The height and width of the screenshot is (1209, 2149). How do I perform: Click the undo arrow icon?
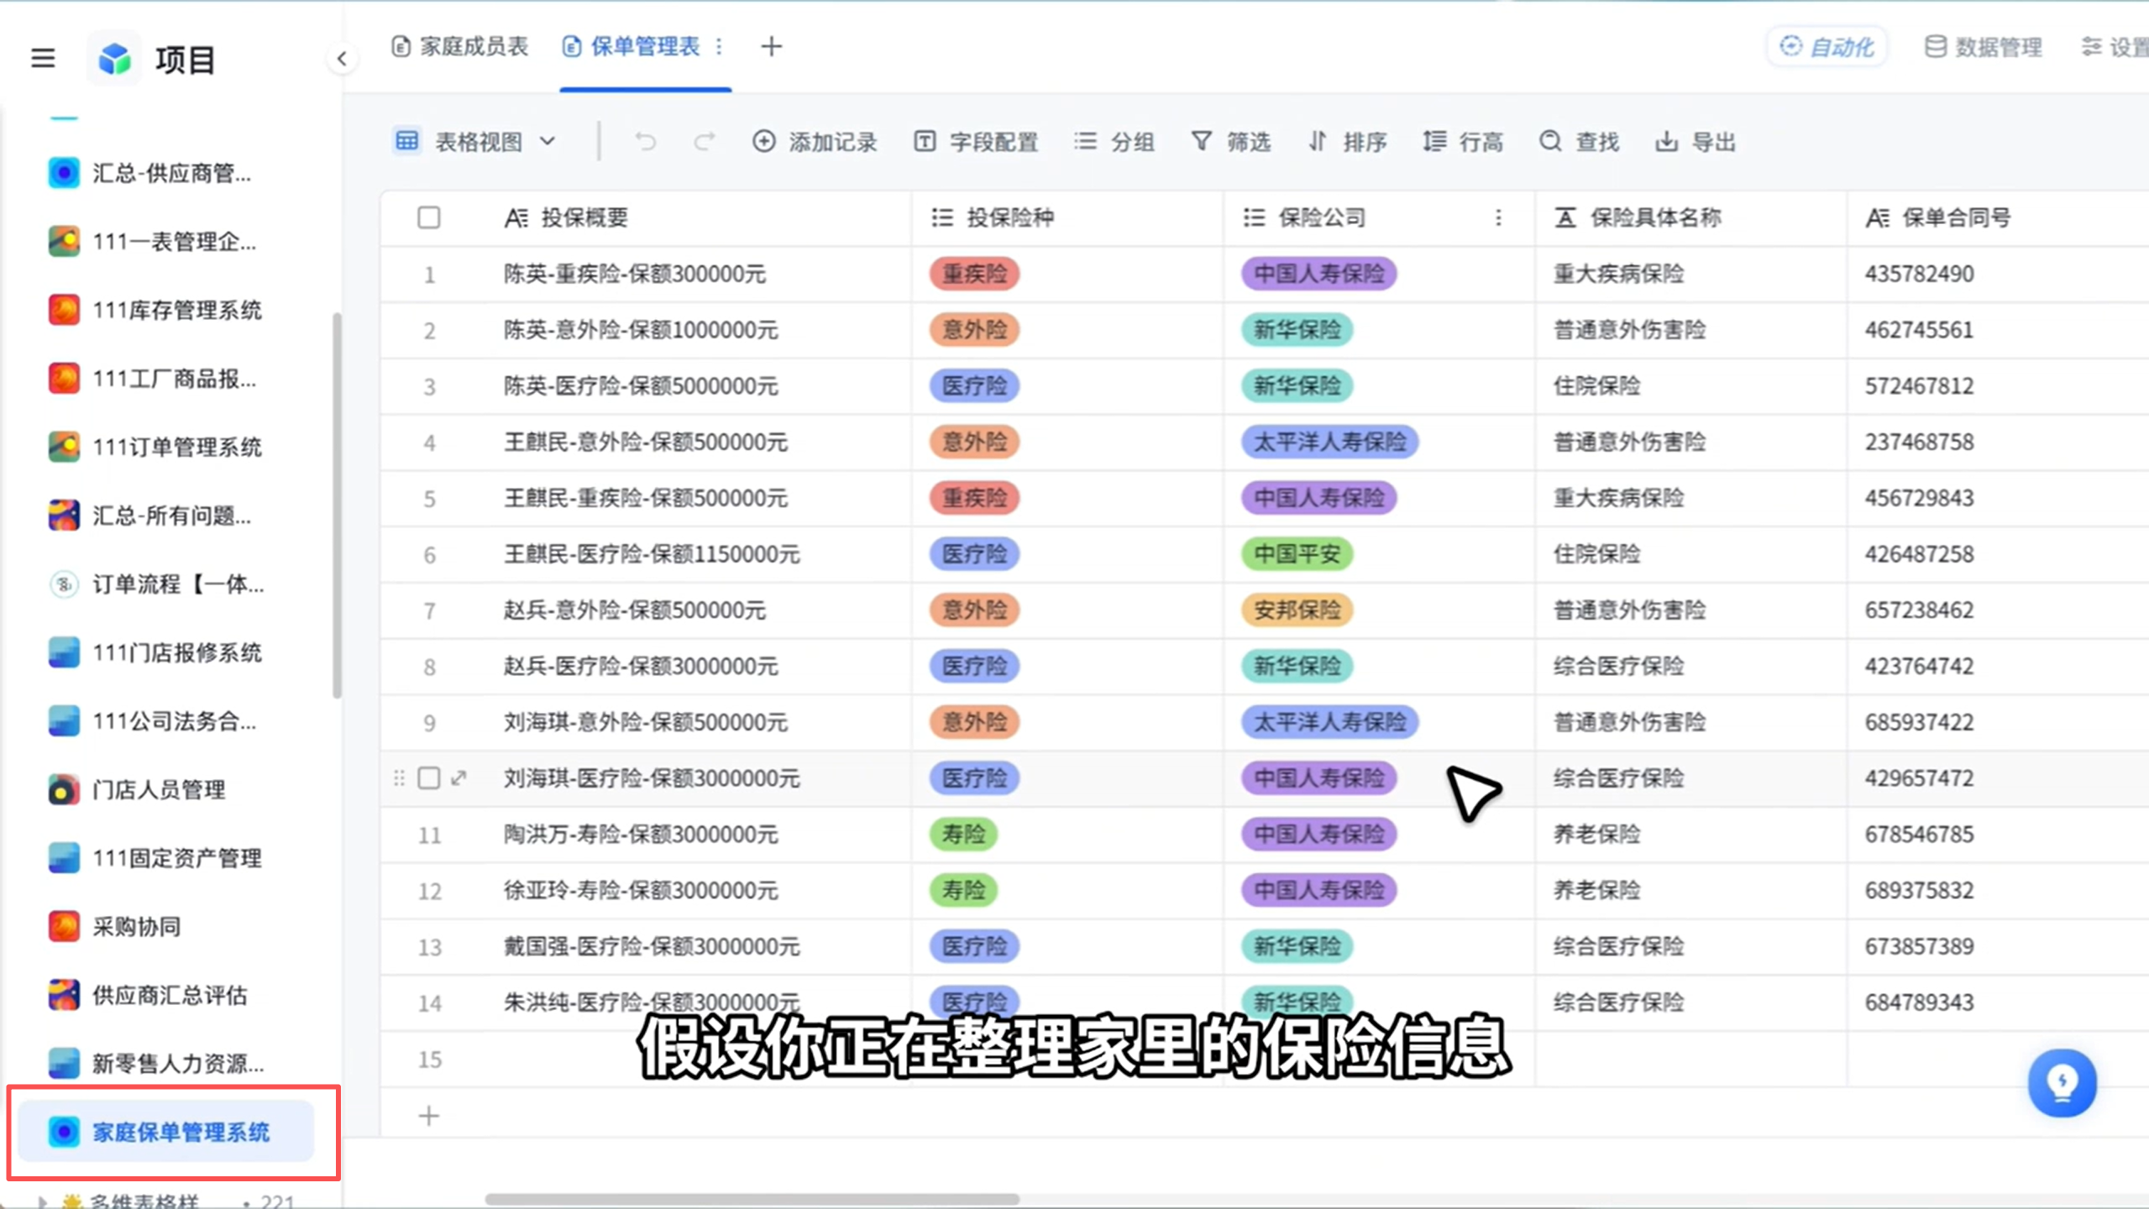click(x=645, y=141)
